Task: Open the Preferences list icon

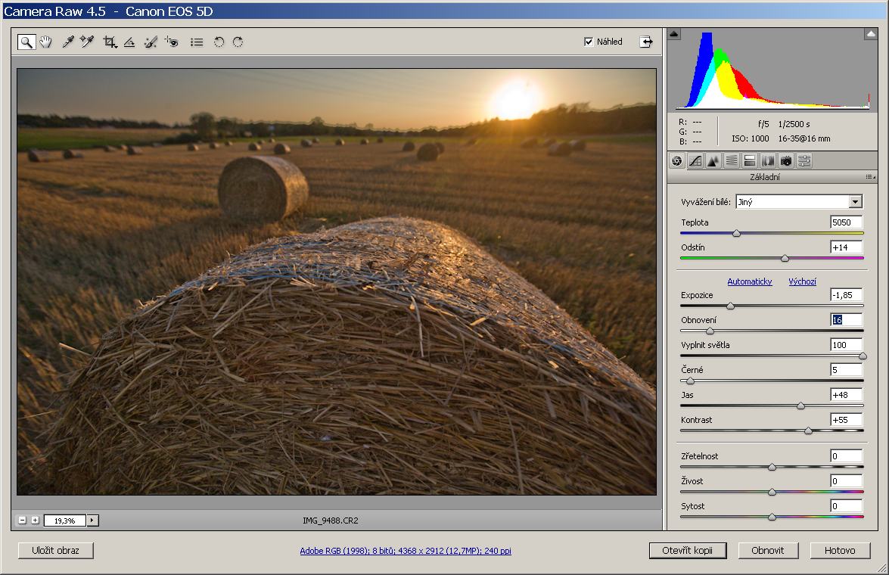Action: [x=197, y=42]
